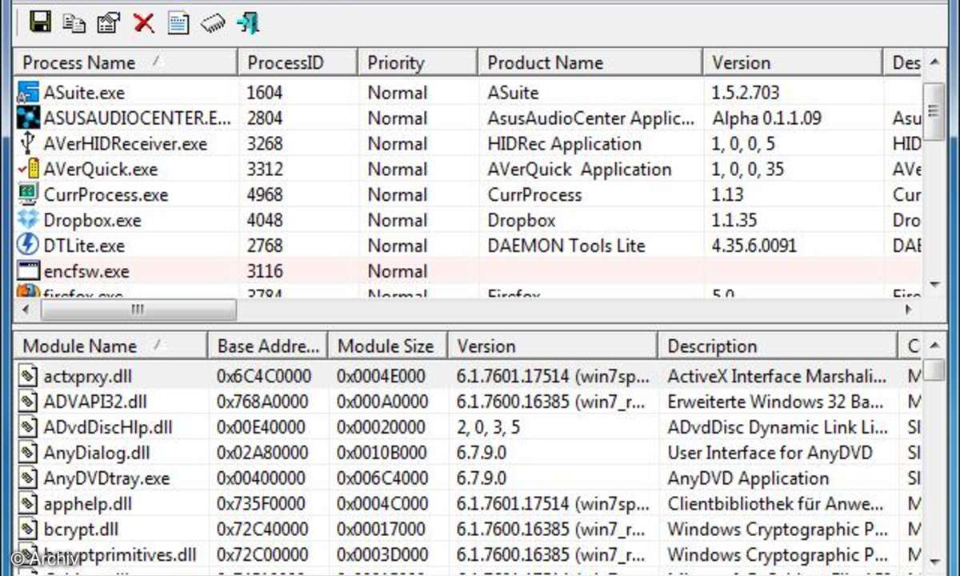Click the 'HIDRec Application' product name

click(565, 144)
